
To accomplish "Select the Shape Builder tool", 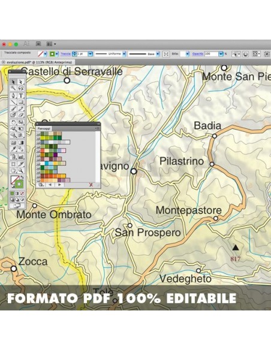I will (x=13, y=135).
